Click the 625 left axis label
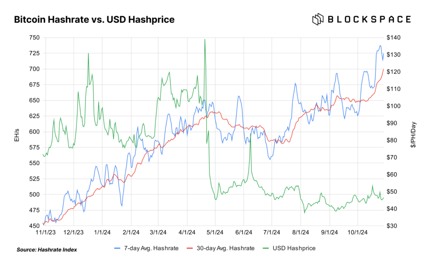Viewport: 430px width, 265px height. [x=34, y=116]
